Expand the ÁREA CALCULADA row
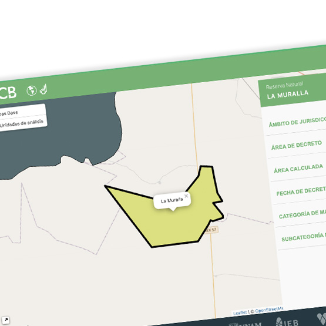Viewport: 326px width, 326px height. pyautogui.click(x=298, y=169)
